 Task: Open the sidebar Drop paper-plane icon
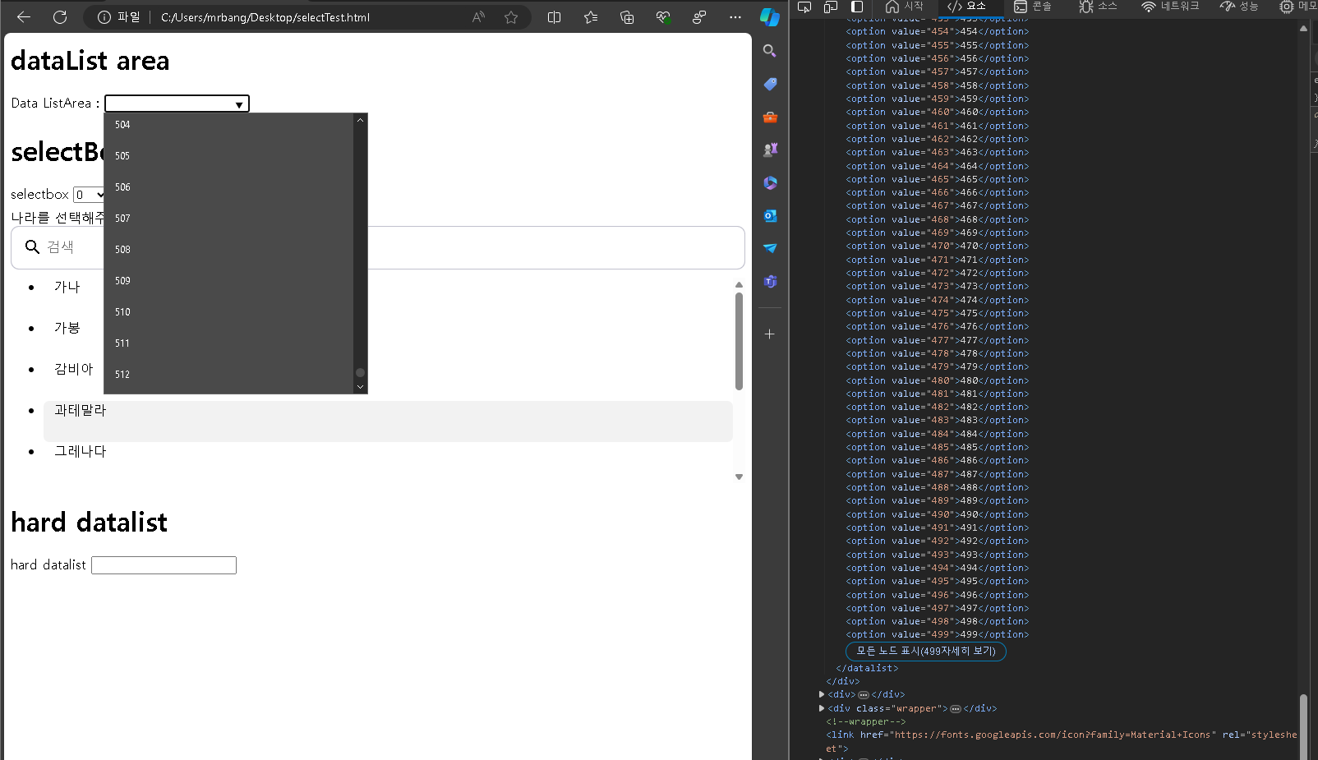pos(770,248)
